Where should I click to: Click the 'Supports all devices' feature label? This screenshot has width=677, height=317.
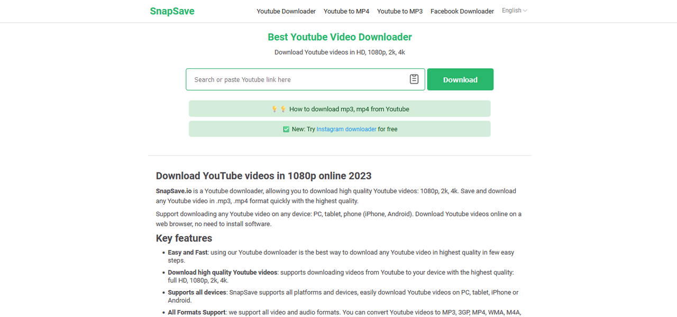click(x=197, y=293)
